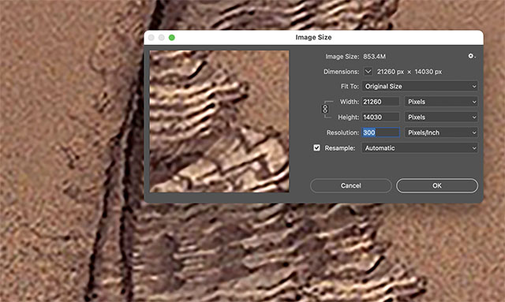Viewport: 505px width, 302px height.
Task: Click the Resolution field showing 300
Action: coord(380,132)
